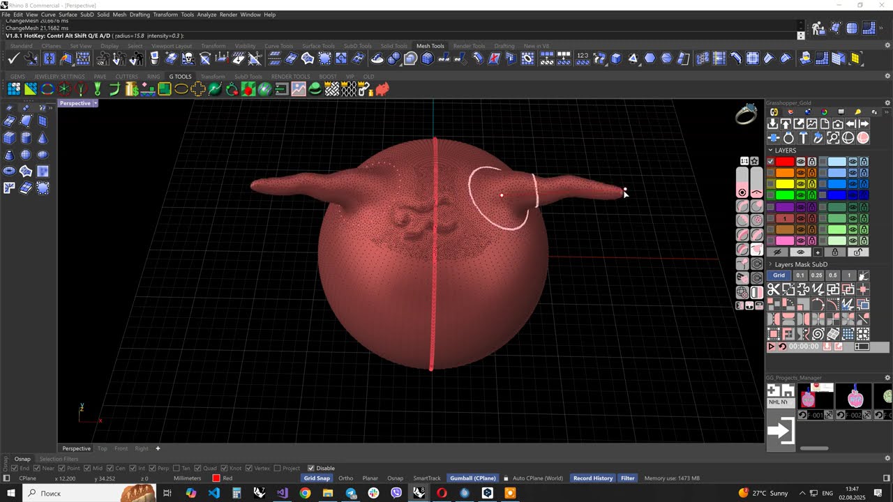This screenshot has height=502, width=893.
Task: Click the spiral icon in Layers Mask SubD
Action: click(x=818, y=334)
